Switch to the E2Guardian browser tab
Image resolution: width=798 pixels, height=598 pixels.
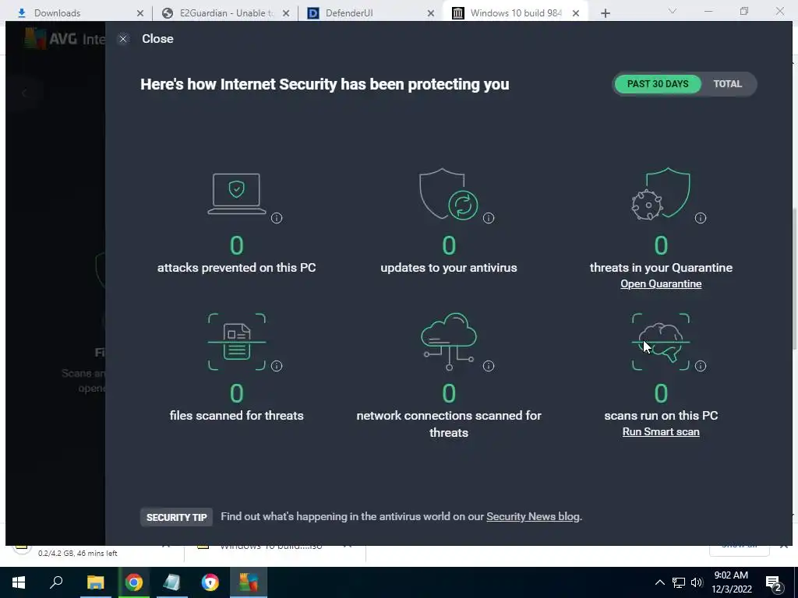coord(224,12)
